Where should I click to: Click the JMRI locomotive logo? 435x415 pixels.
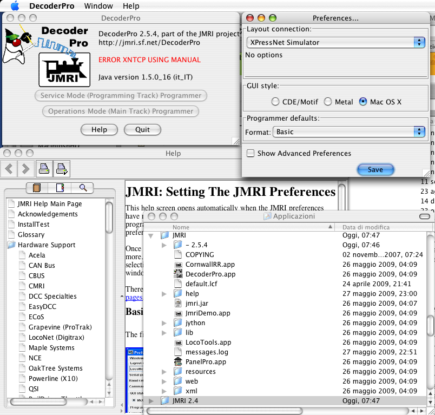(64, 70)
